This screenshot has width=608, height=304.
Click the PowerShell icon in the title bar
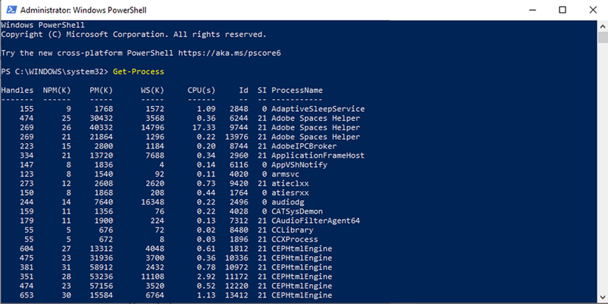click(9, 10)
